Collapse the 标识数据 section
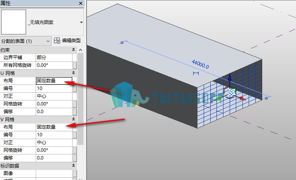The width and height of the screenshot is (296, 180). click(x=73, y=166)
